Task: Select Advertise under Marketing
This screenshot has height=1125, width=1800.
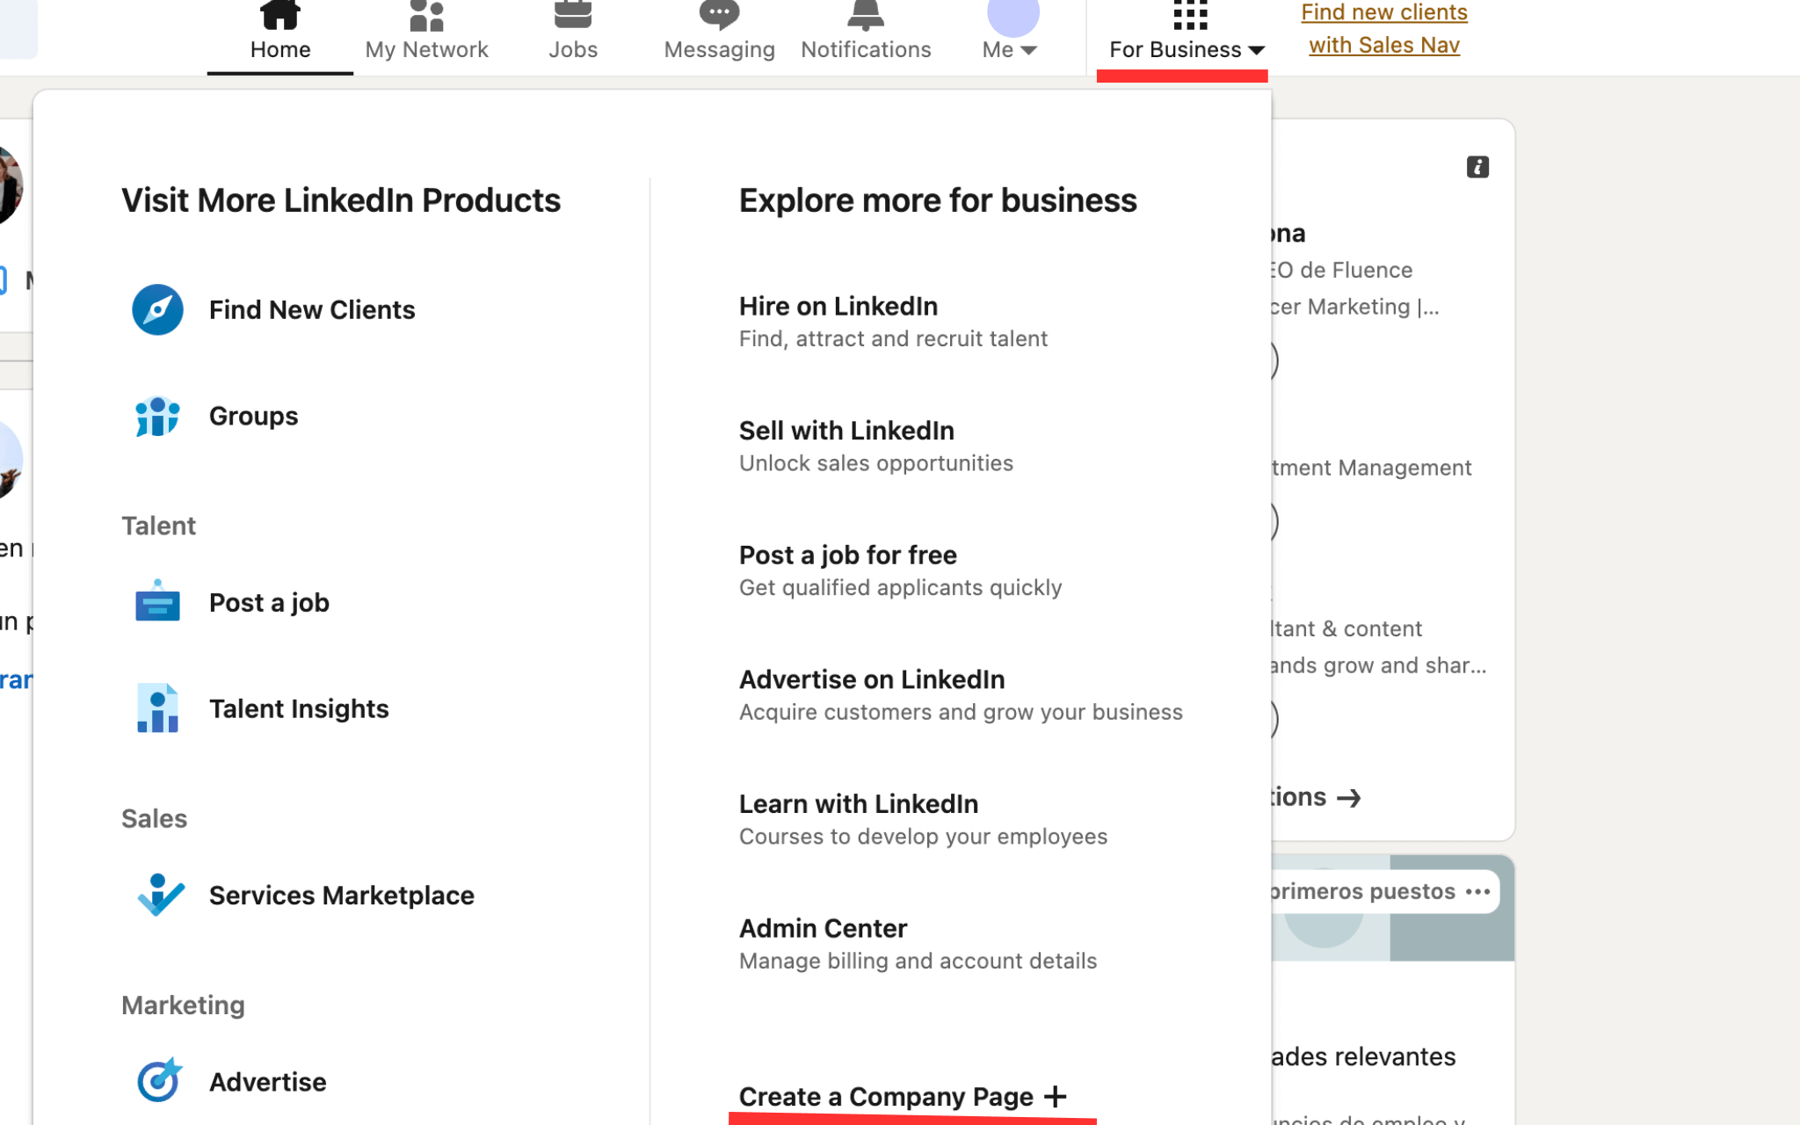Action: click(x=267, y=1081)
